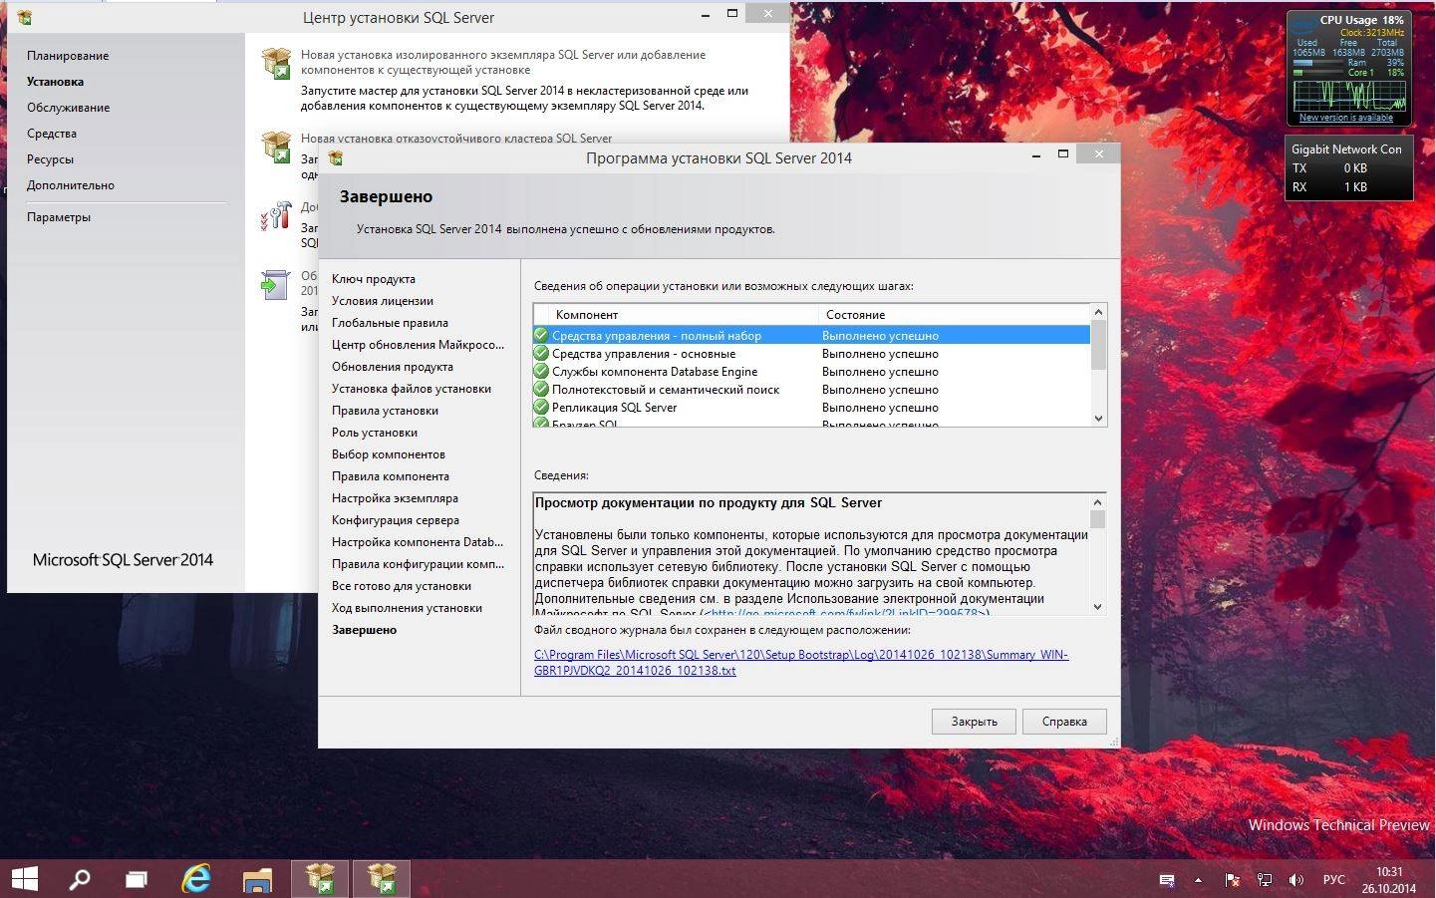
Task: Click green check icon for full management tools row
Action: pyautogui.click(x=541, y=335)
